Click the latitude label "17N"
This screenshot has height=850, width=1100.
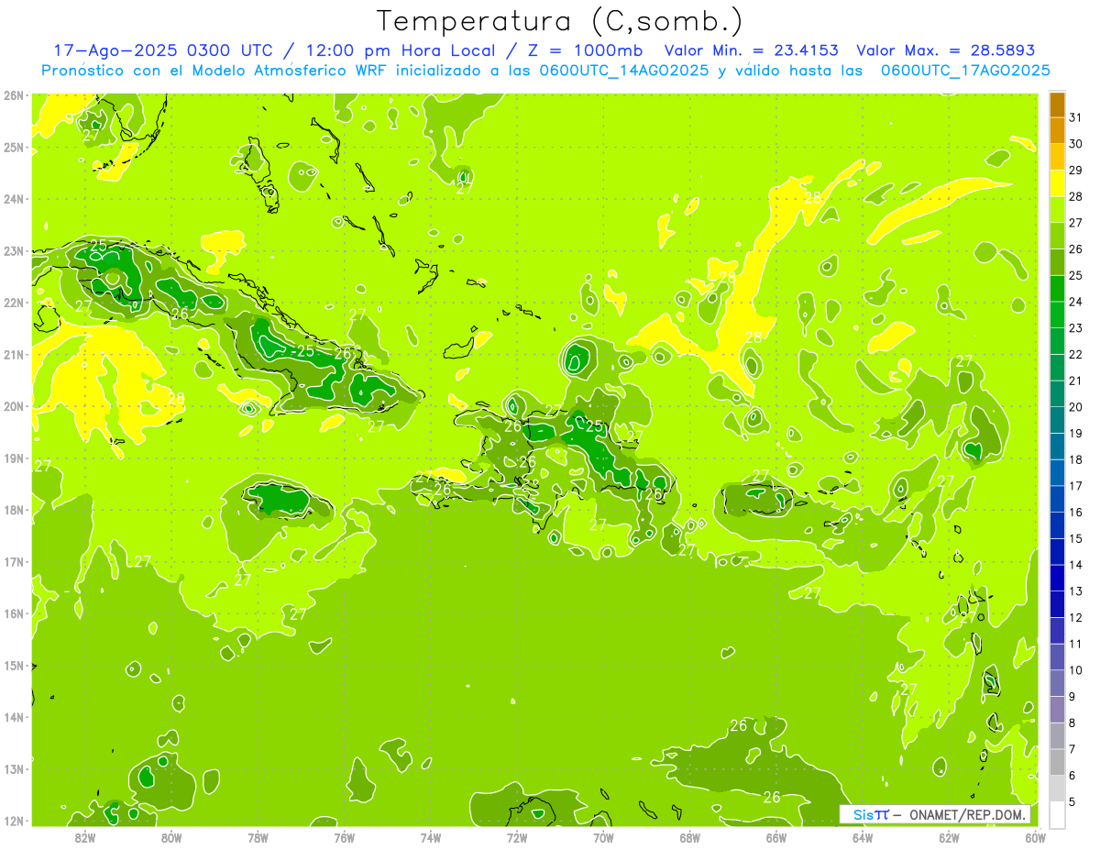[x=13, y=561]
